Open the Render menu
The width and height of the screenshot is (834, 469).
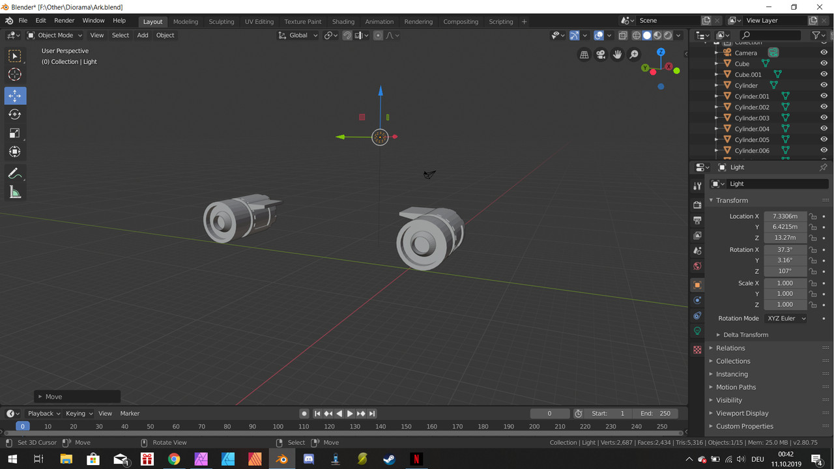coord(64,21)
